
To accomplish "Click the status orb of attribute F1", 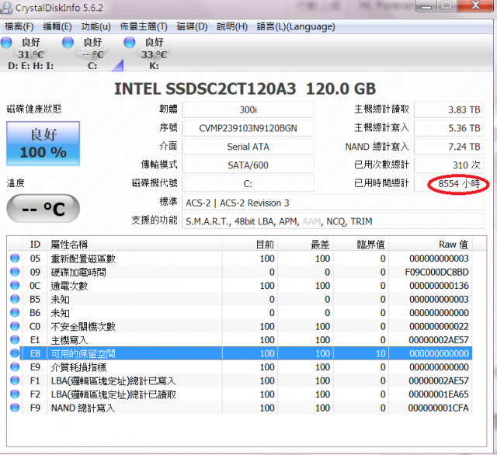I will click(15, 380).
